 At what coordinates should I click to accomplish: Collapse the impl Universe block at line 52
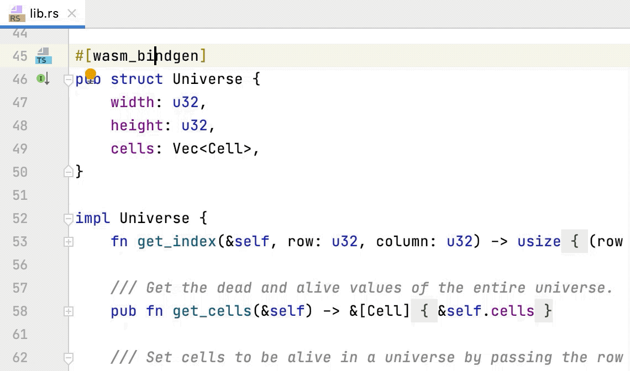point(69,219)
